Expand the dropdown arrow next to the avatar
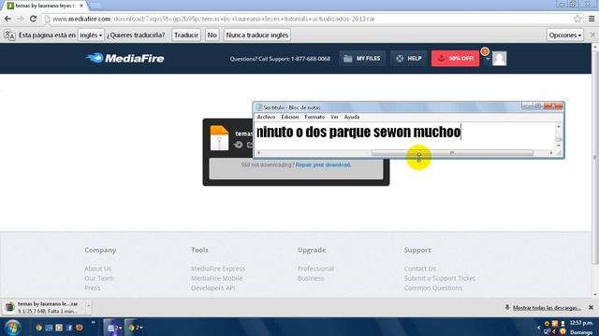This screenshot has height=336, width=599. pyautogui.click(x=488, y=59)
